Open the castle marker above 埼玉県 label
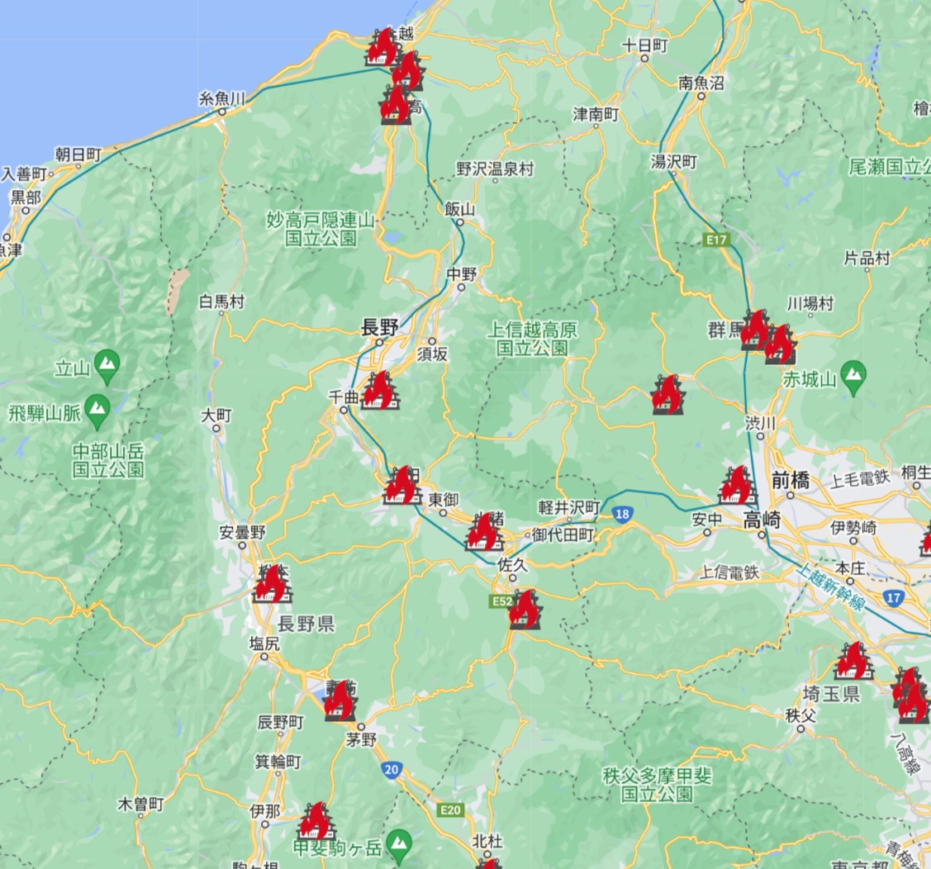 click(852, 661)
